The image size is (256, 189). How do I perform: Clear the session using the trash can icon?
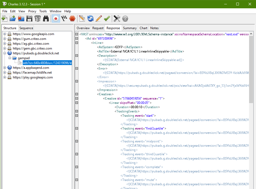pyautogui.click(x=38, y=18)
